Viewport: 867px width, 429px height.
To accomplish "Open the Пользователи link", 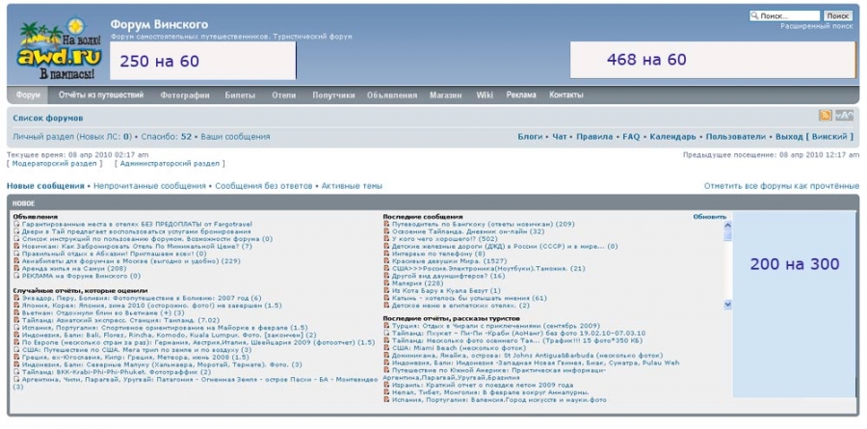I will pyautogui.click(x=735, y=136).
